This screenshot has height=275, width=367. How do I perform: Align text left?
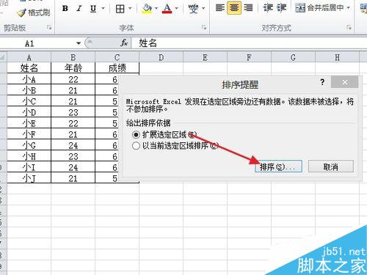220,7
